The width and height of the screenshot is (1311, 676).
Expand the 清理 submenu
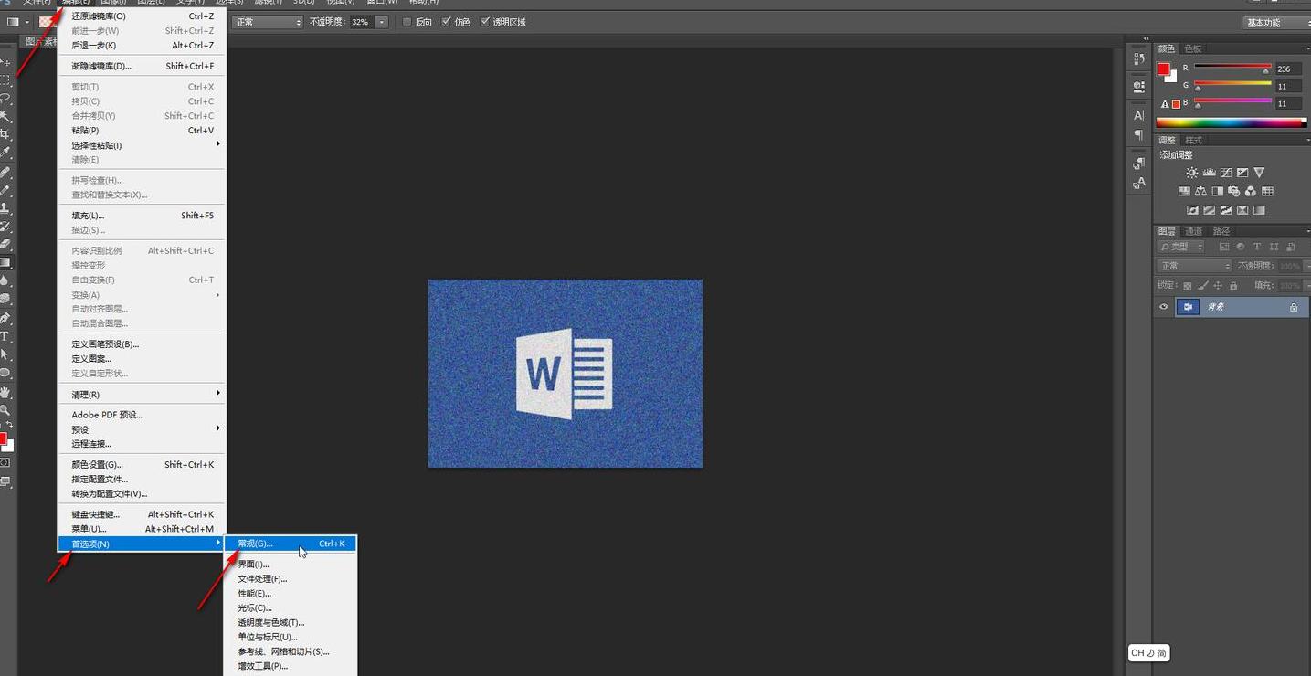tap(142, 395)
